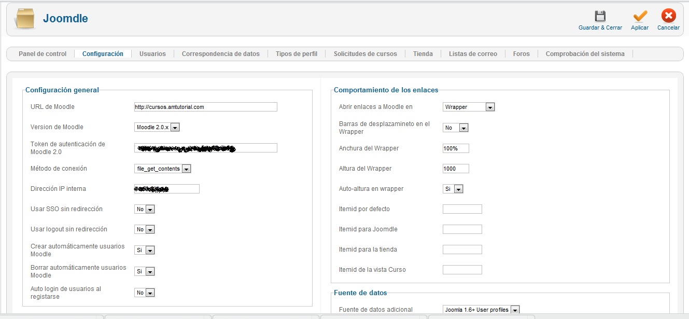Click the red Cancelar icon
Image resolution: width=689 pixels, height=319 pixels.
coord(668,17)
